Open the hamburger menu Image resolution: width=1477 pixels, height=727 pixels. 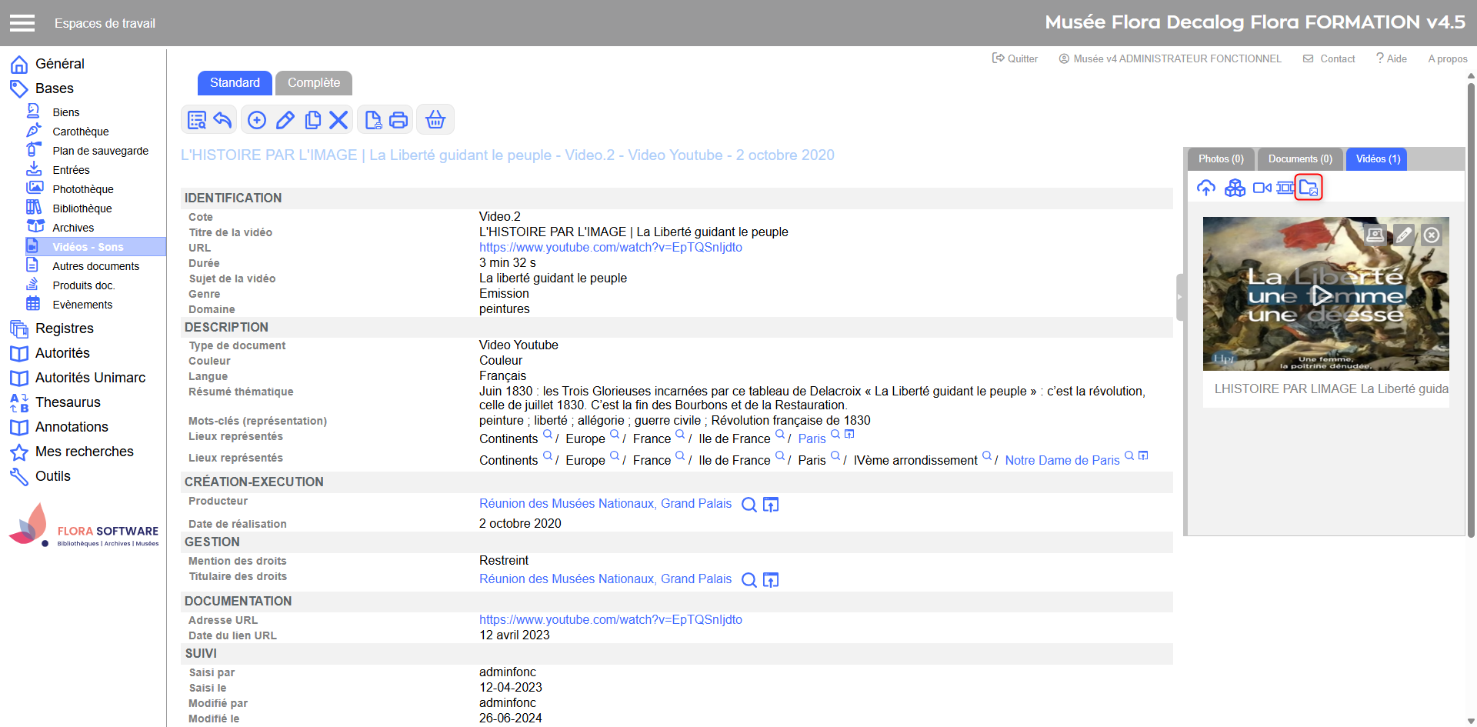pyautogui.click(x=22, y=23)
